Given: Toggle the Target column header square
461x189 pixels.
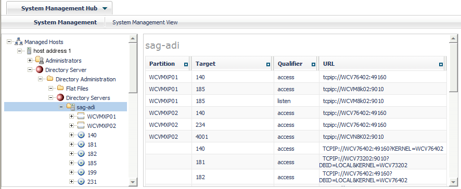Looking at the screenshot, I should pos(268,64).
